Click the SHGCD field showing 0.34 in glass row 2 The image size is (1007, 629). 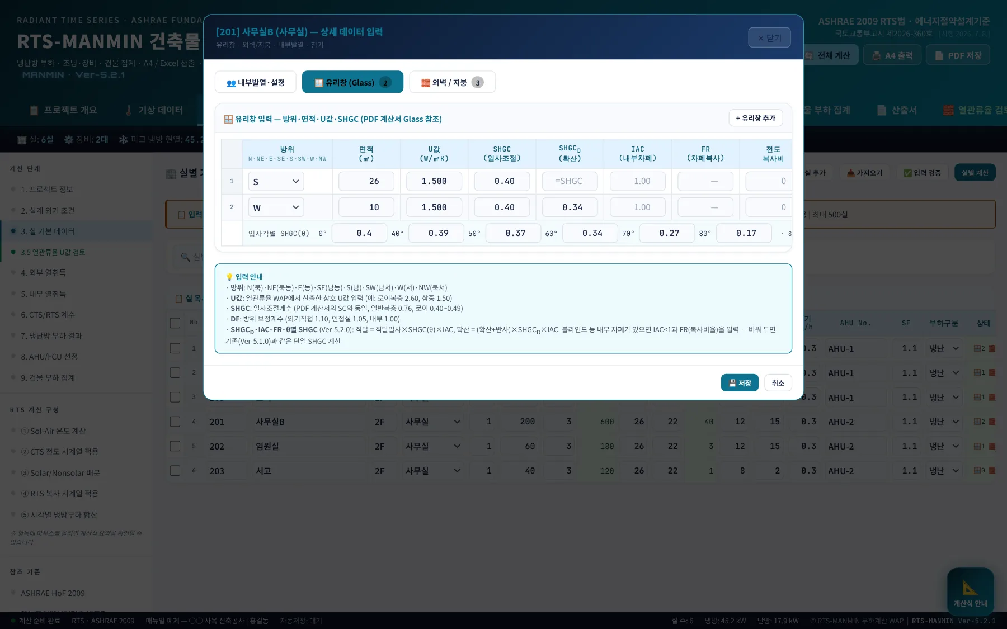(570, 207)
